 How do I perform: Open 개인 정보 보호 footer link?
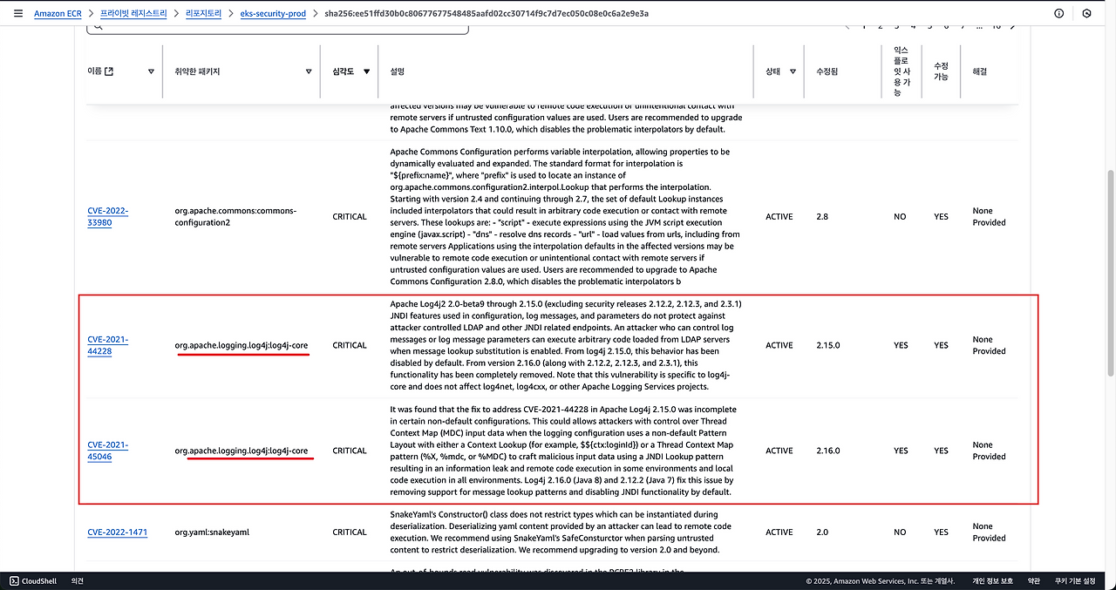(x=993, y=580)
